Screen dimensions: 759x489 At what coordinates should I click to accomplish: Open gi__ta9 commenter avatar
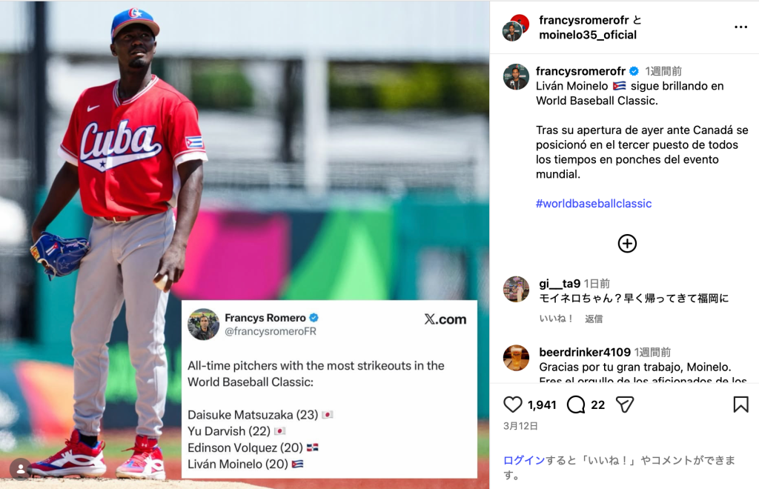pos(516,289)
